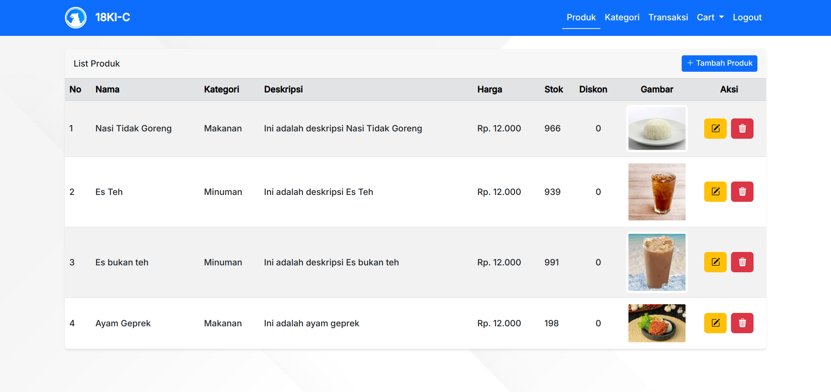Open the Es Teh glass thumbnail
The height and width of the screenshot is (392, 831).
point(657,191)
